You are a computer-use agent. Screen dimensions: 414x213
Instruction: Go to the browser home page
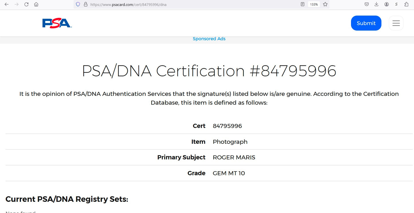click(36, 4)
